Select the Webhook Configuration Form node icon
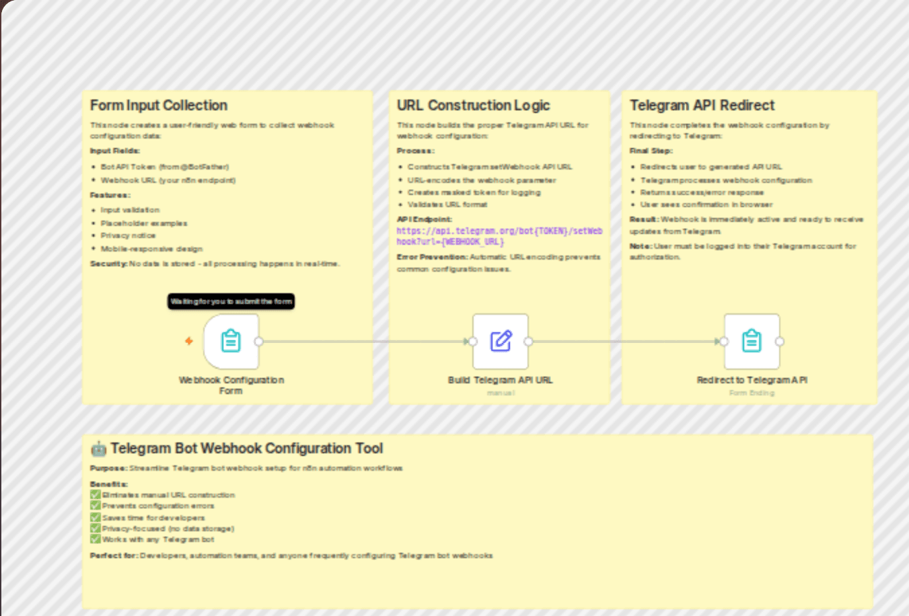The image size is (909, 616). pos(231,342)
